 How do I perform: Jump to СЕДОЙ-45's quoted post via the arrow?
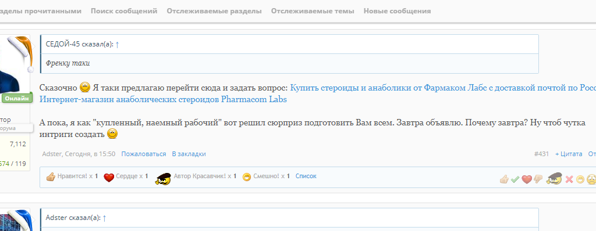117,44
